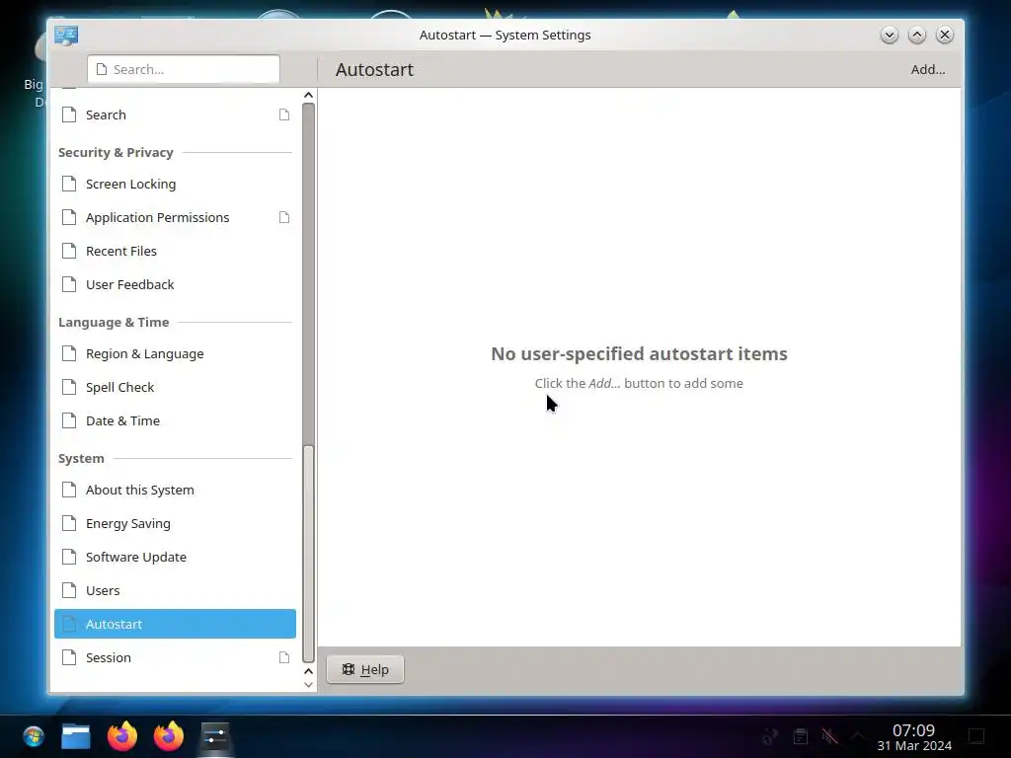Click the up arrow above the scrollbar's bottom down arrow
Image resolution: width=1011 pixels, height=758 pixels.
pyautogui.click(x=308, y=671)
